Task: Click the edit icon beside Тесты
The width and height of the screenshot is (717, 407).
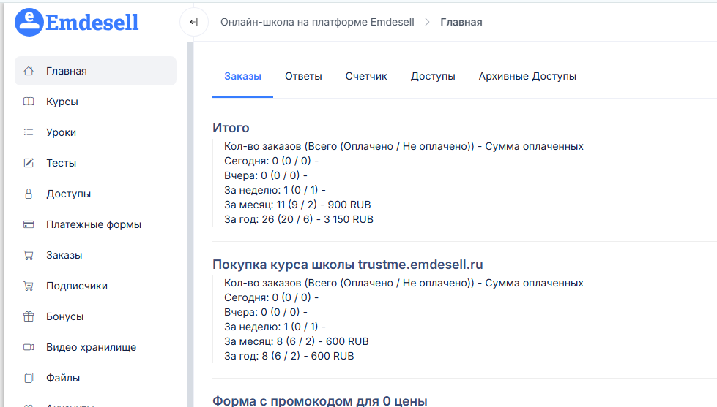Action: click(x=29, y=163)
